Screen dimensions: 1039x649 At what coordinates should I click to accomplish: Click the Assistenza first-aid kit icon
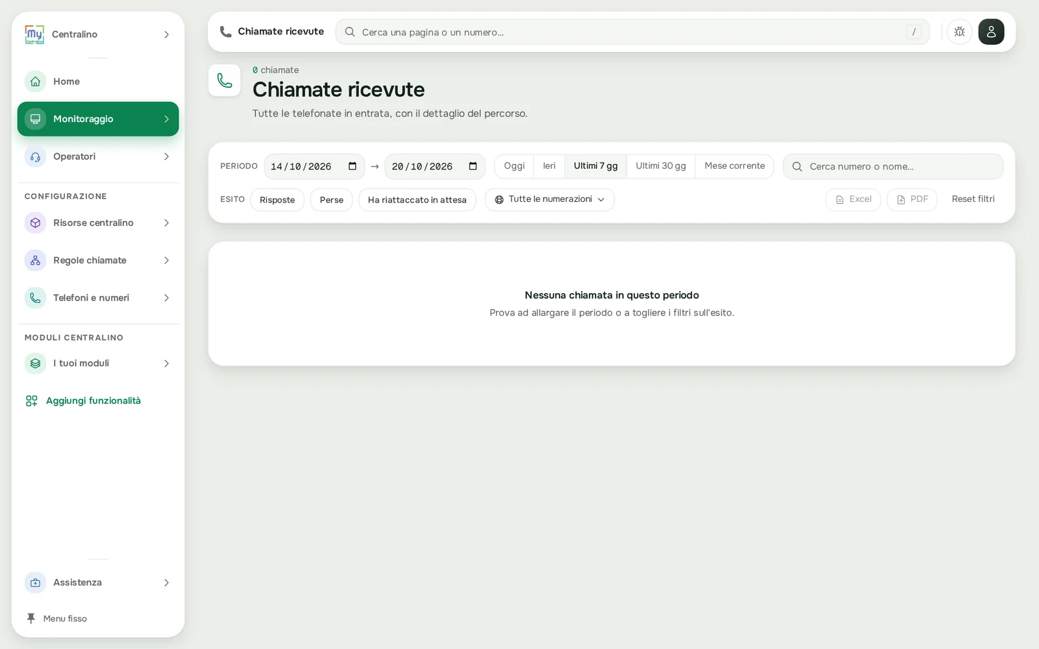(35, 583)
